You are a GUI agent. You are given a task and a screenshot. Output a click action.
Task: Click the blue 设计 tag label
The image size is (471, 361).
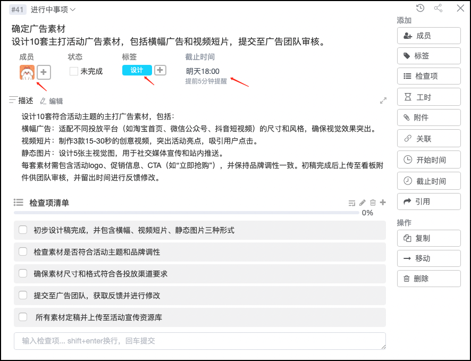pyautogui.click(x=137, y=70)
